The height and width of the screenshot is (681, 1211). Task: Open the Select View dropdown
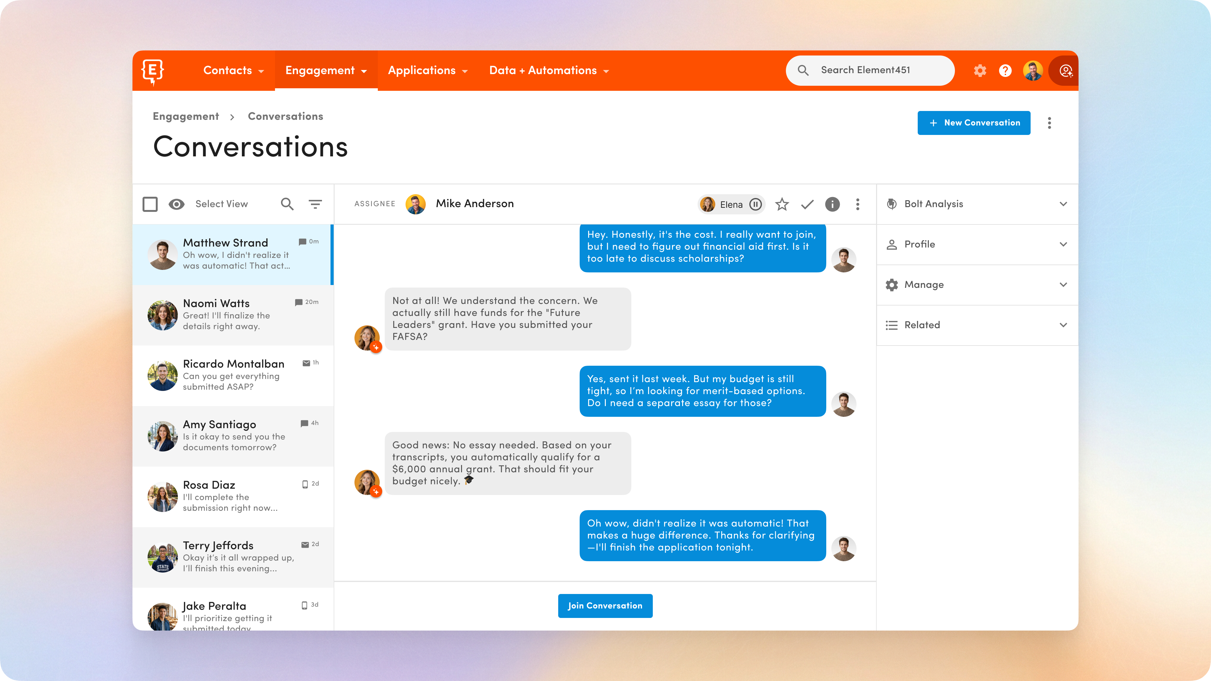click(x=221, y=204)
